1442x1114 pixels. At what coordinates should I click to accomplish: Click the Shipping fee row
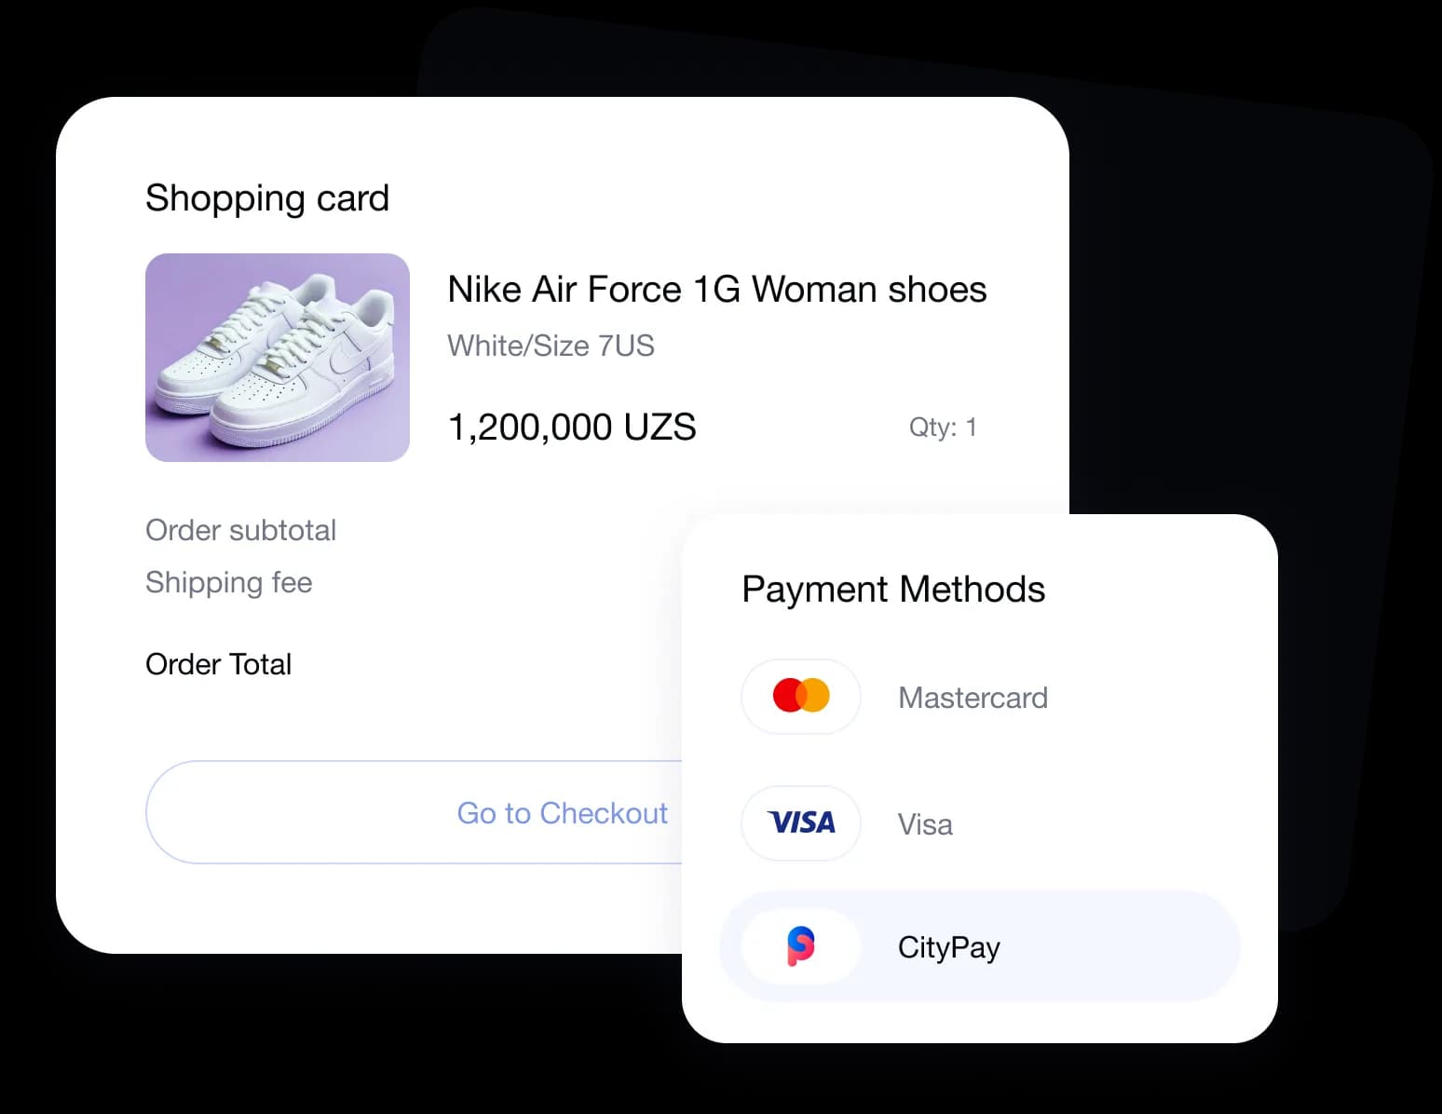(x=229, y=582)
